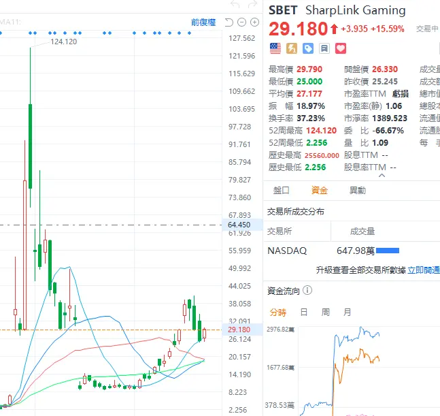Click the 124.120 high price label

pos(64,42)
